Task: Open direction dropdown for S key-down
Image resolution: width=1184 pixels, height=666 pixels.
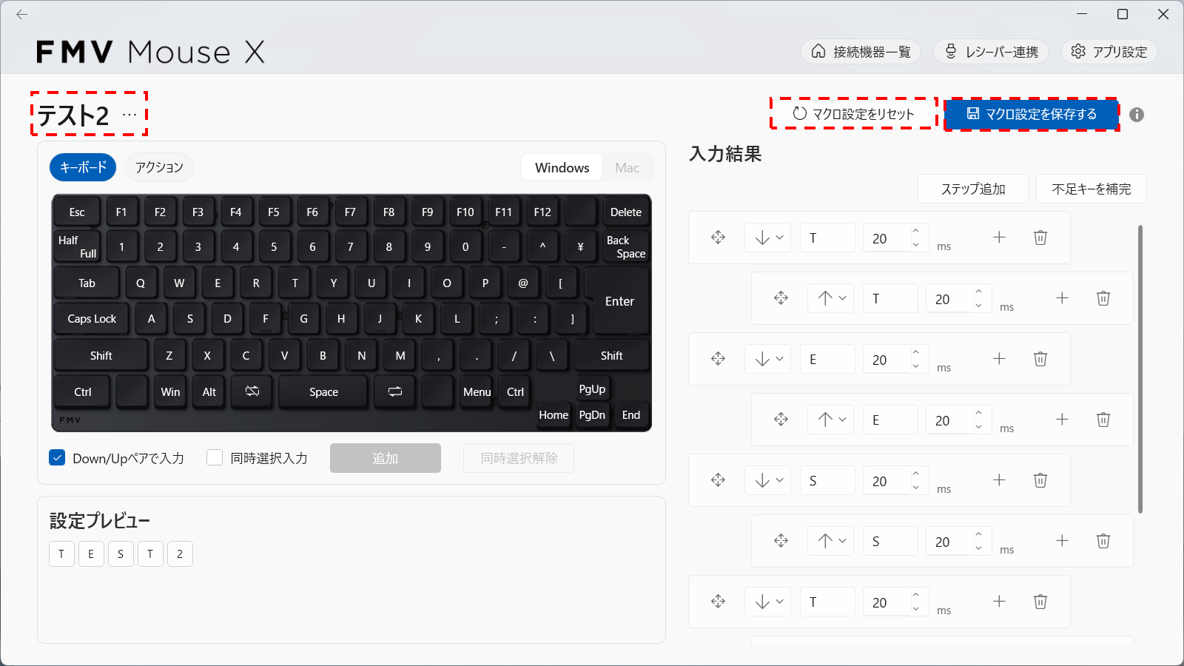Action: (x=768, y=480)
